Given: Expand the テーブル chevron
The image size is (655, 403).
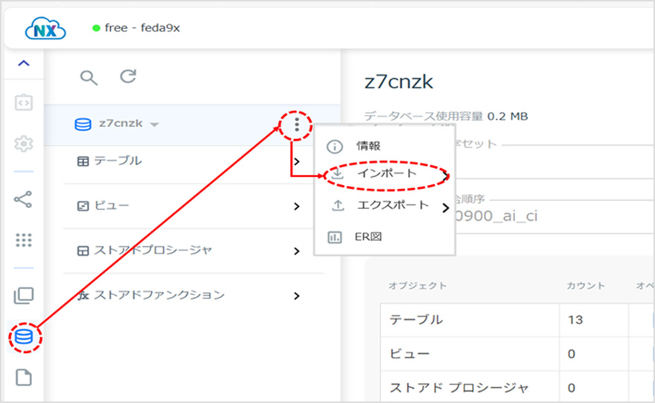Looking at the screenshot, I should point(296,161).
